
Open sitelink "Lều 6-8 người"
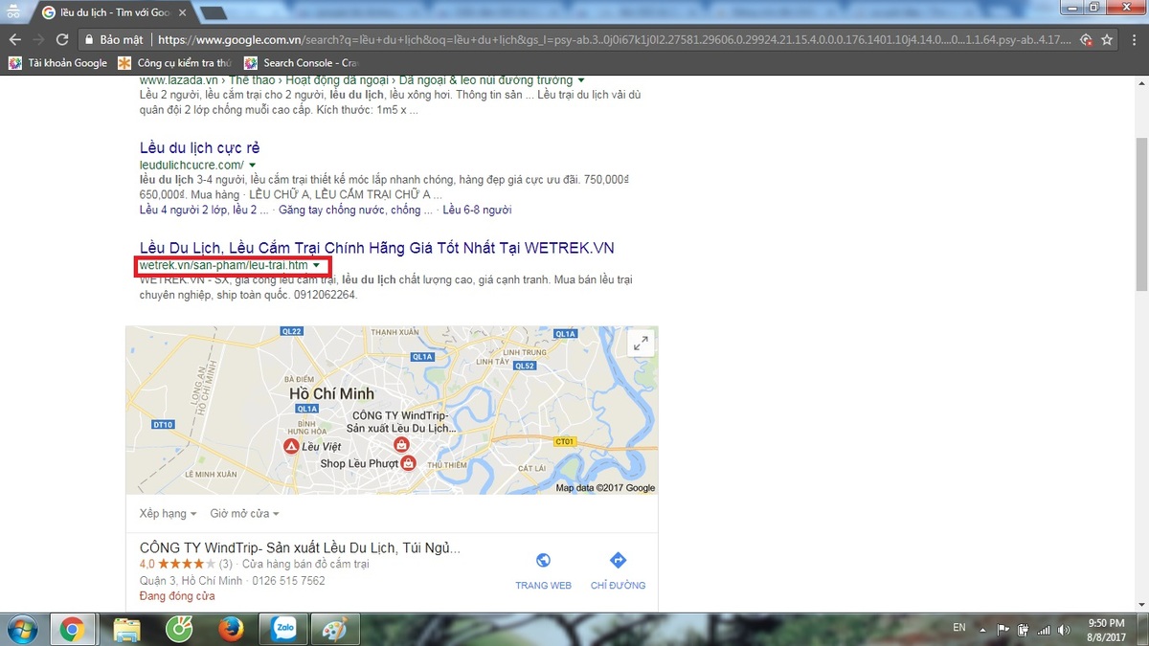(477, 210)
